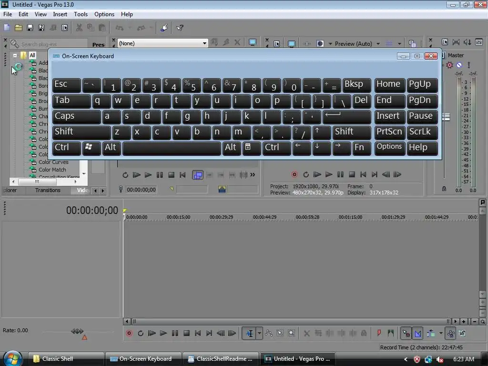488x366 pixels.
Task: Click the Bksp key on On-Screen Keyboard
Action: point(356,85)
